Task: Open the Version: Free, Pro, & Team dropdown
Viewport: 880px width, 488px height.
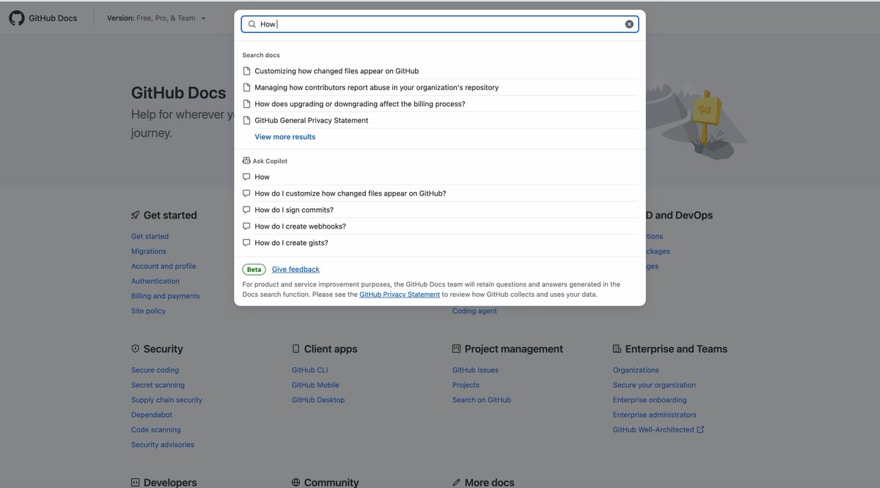Action: [x=156, y=18]
